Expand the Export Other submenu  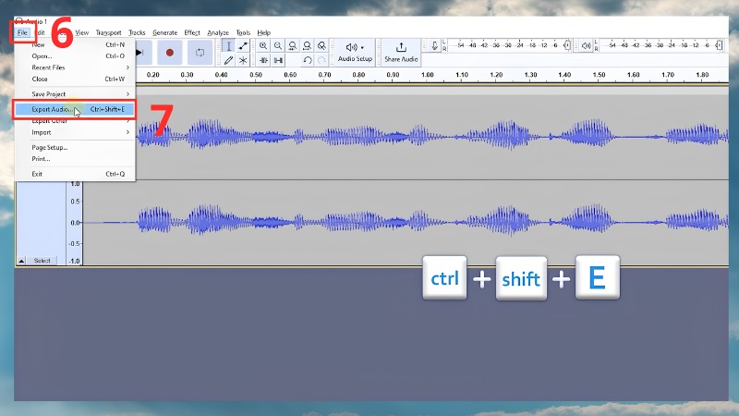[x=76, y=121]
